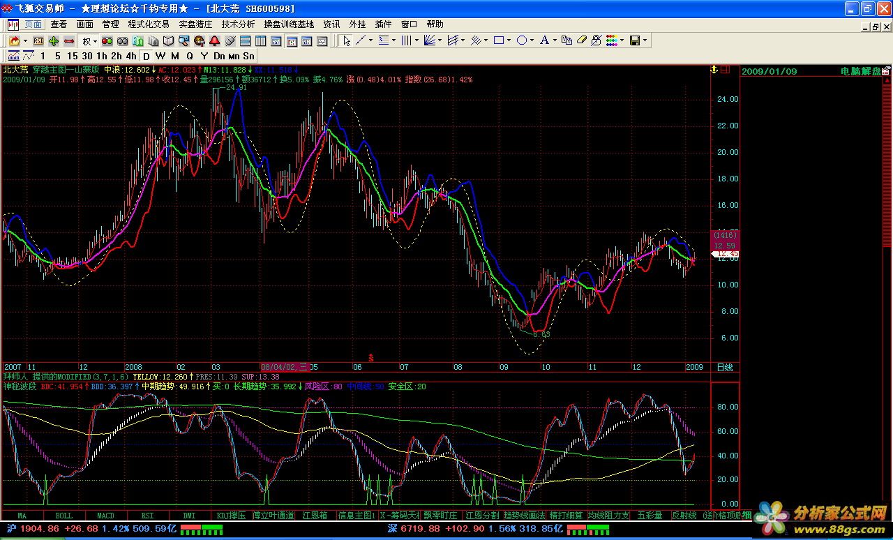The image size is (893, 540).
Task: Switch chart to 4h period
Action: (131, 56)
